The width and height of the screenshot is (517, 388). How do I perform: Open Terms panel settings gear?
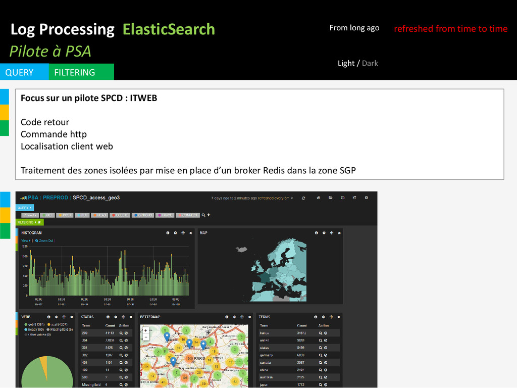[324, 317]
